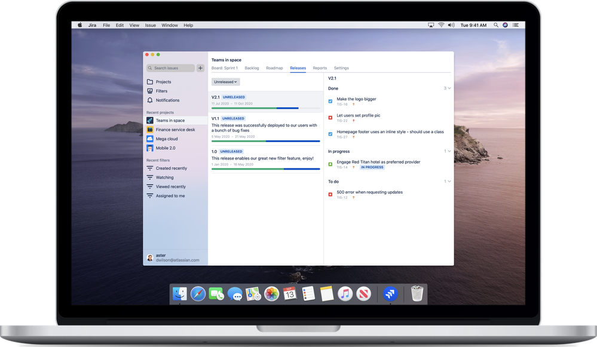Open Reminders from the dock
Screen dimensions: 597x347
308,294
